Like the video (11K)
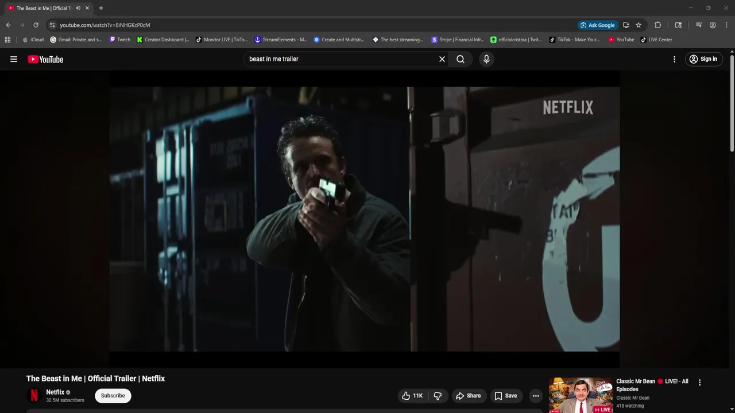The height and width of the screenshot is (413, 735). pos(412,396)
